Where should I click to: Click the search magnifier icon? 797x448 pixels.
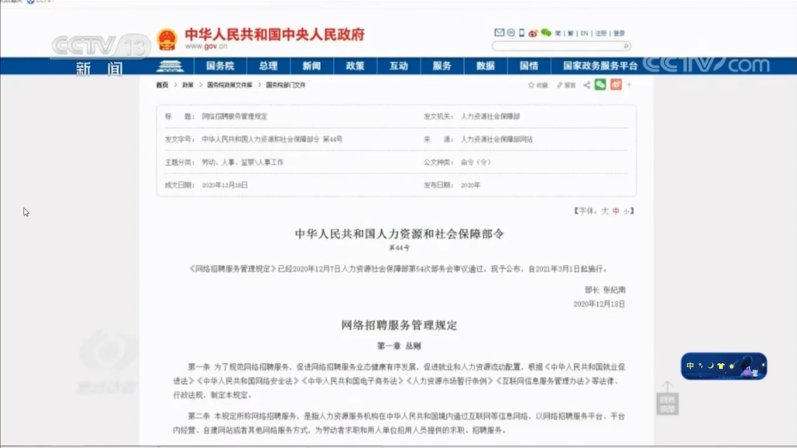tap(626, 46)
